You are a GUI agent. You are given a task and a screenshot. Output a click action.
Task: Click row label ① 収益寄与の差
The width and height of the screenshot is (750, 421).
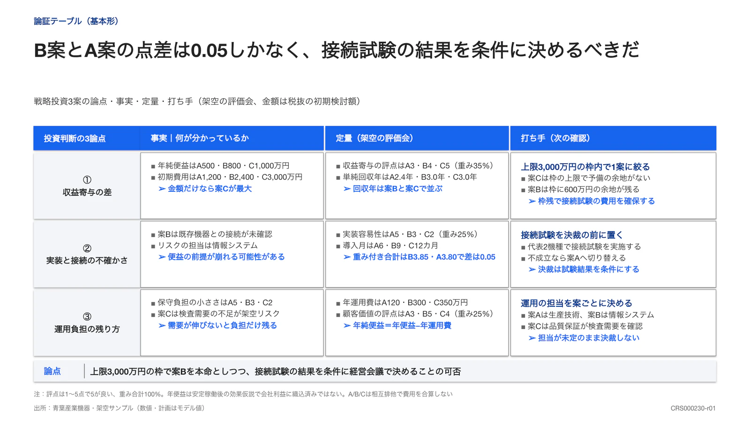[x=87, y=186]
